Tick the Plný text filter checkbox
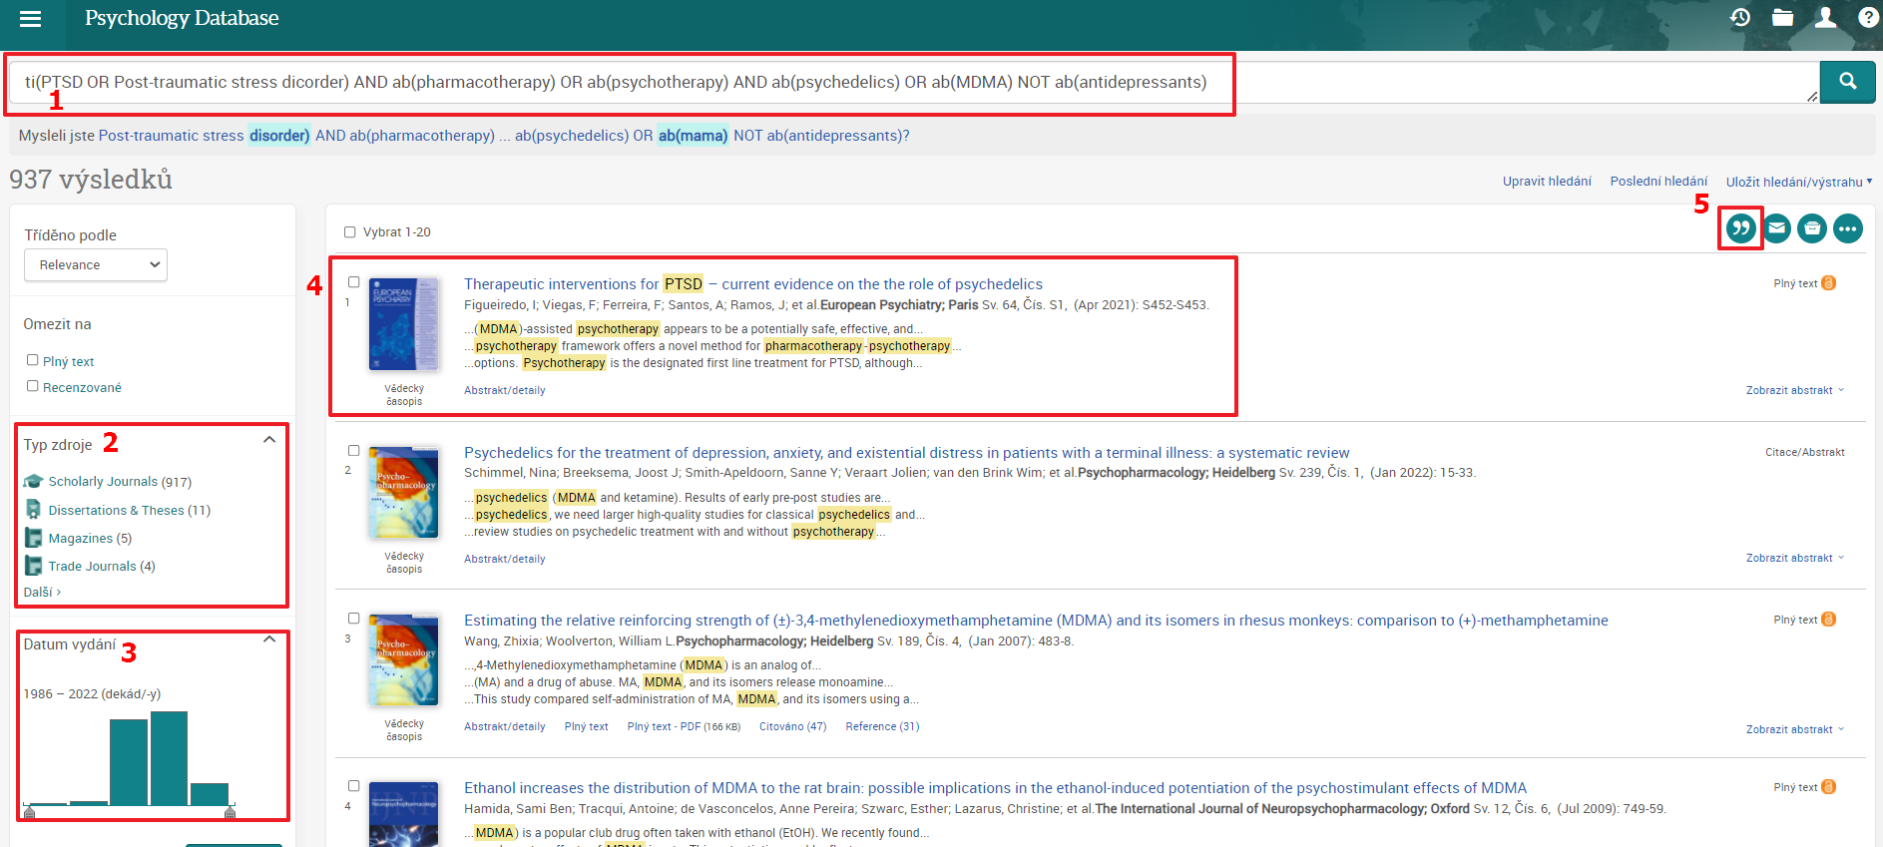The height and width of the screenshot is (847, 1883). point(32,360)
